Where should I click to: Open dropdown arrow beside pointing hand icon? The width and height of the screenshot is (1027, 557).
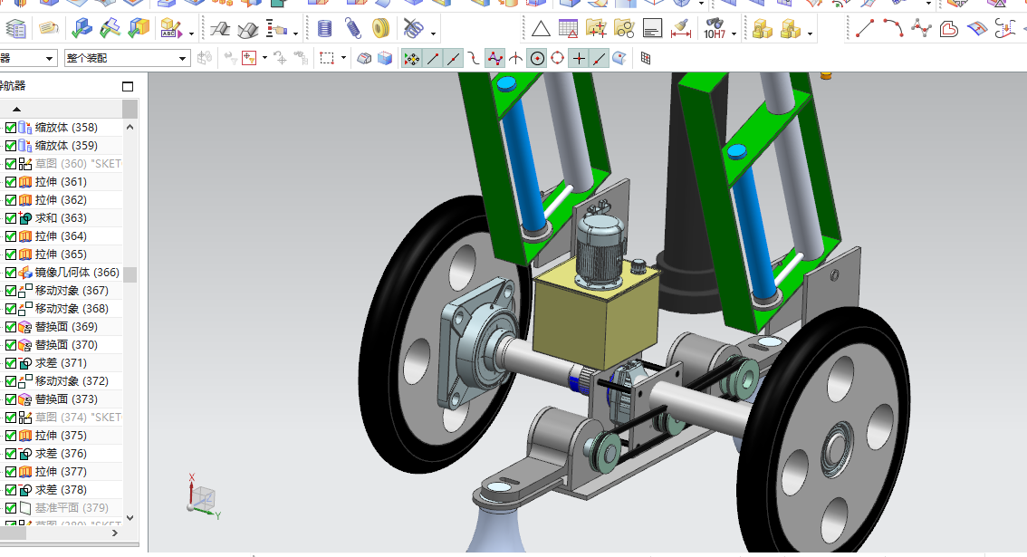[x=295, y=33]
